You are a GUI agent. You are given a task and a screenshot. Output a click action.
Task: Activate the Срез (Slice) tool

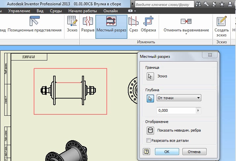133,26
